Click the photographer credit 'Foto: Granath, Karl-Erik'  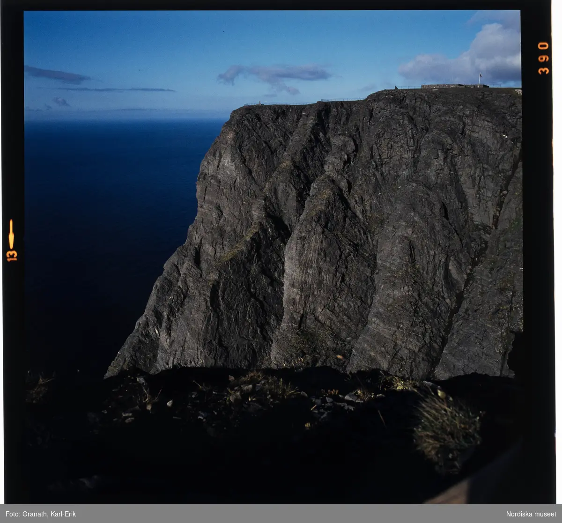[41, 514]
